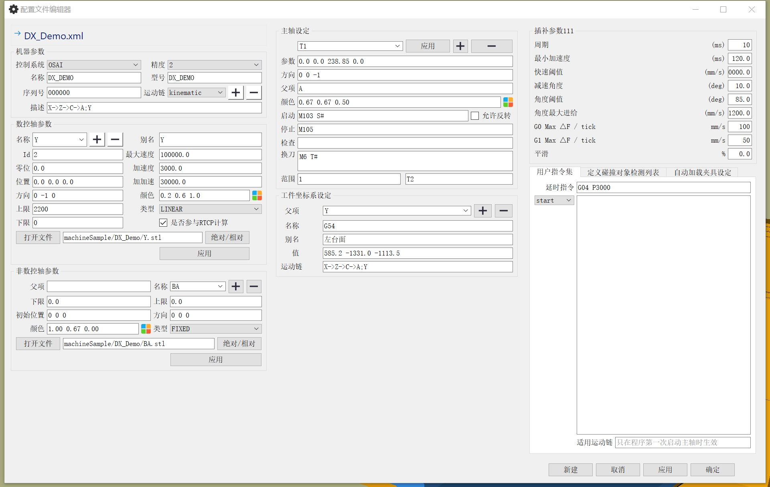Screen dimensions: 770x487
Task: Add a spindle next to T1 apply button
Action: coord(460,46)
